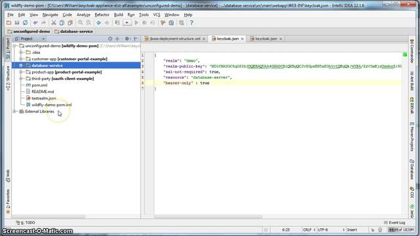Close the jboss-deployment-structure.xml tab
This screenshot has width=420, height=236.
point(204,39)
